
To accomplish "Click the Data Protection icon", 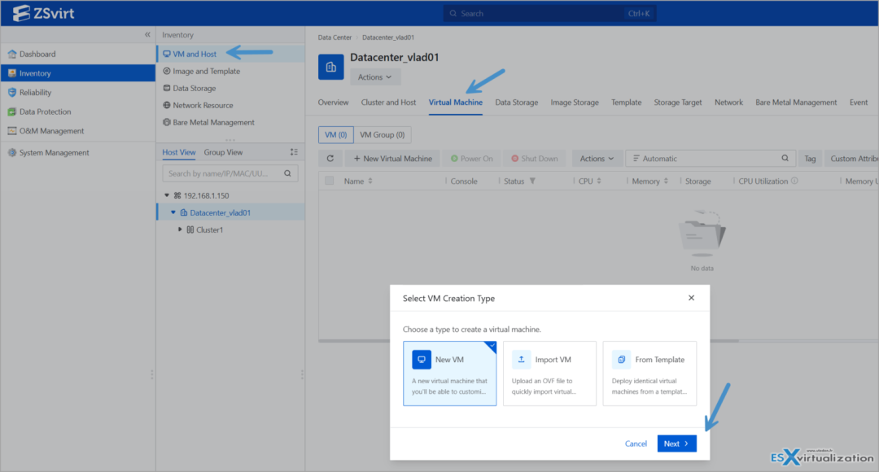I will 11,111.
